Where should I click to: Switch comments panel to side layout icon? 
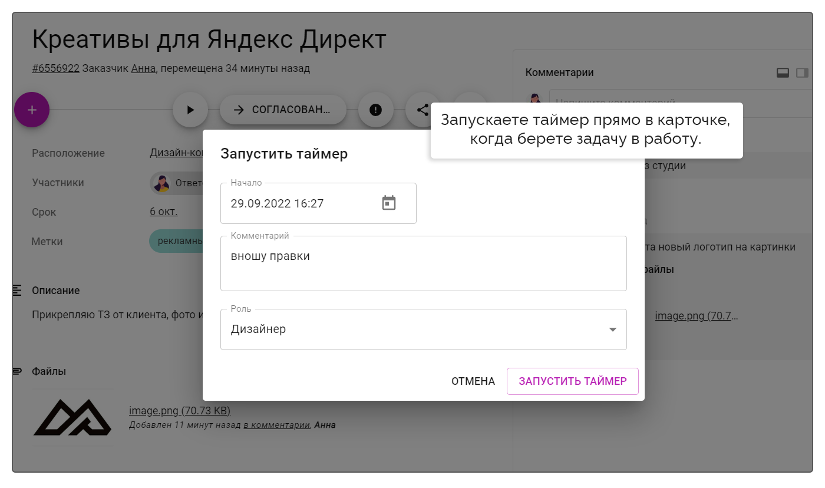(802, 72)
